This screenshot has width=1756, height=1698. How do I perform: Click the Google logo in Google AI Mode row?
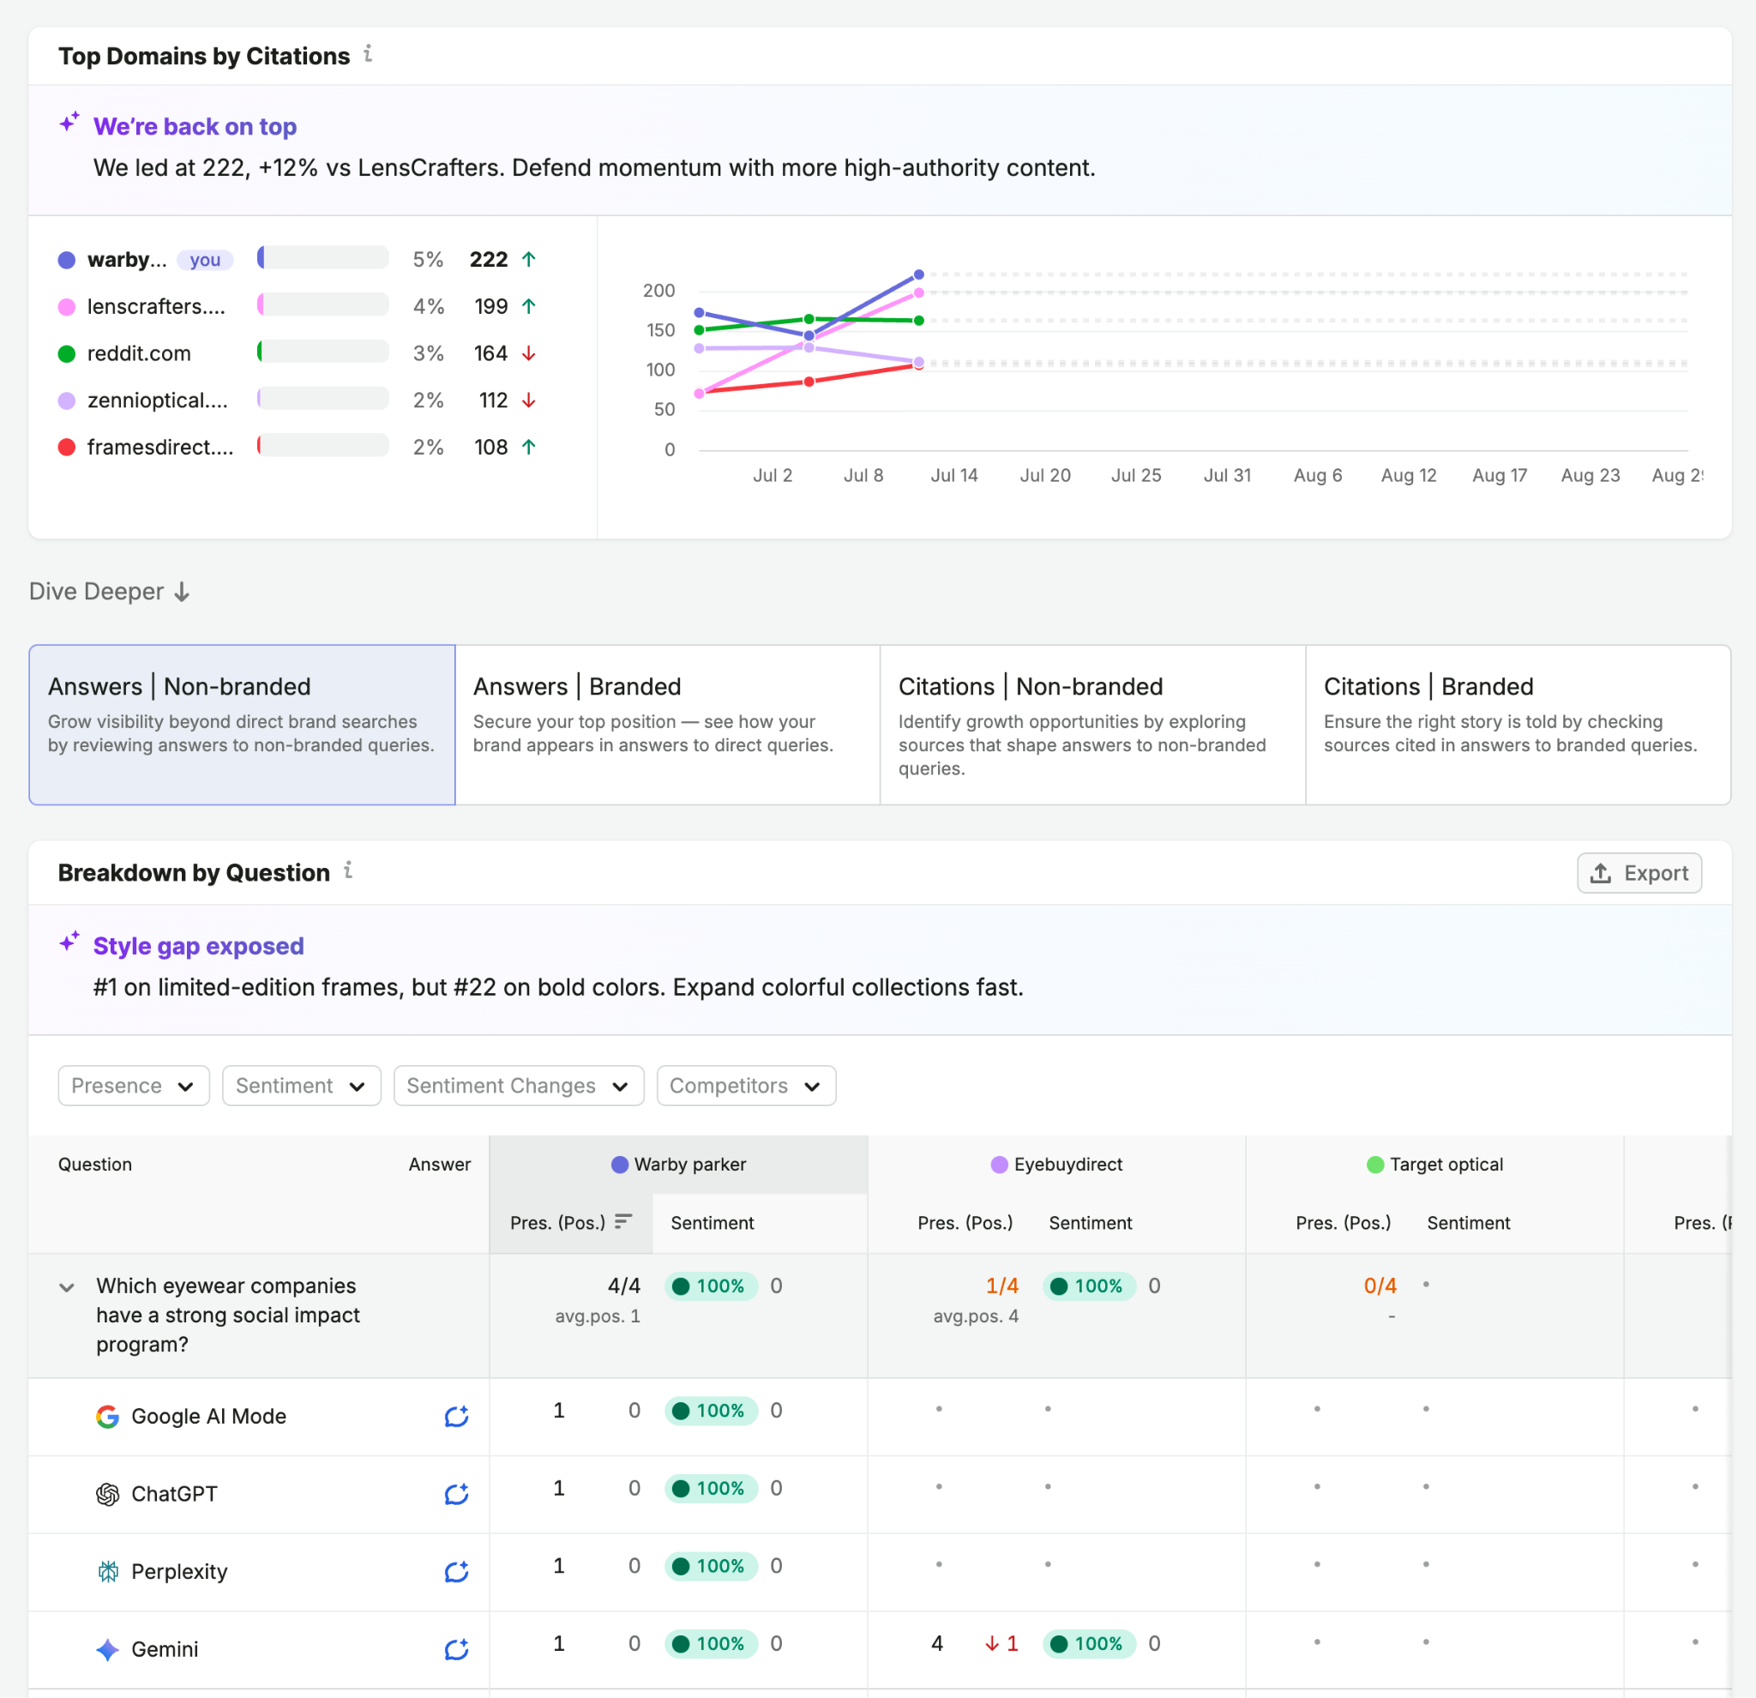click(107, 1416)
